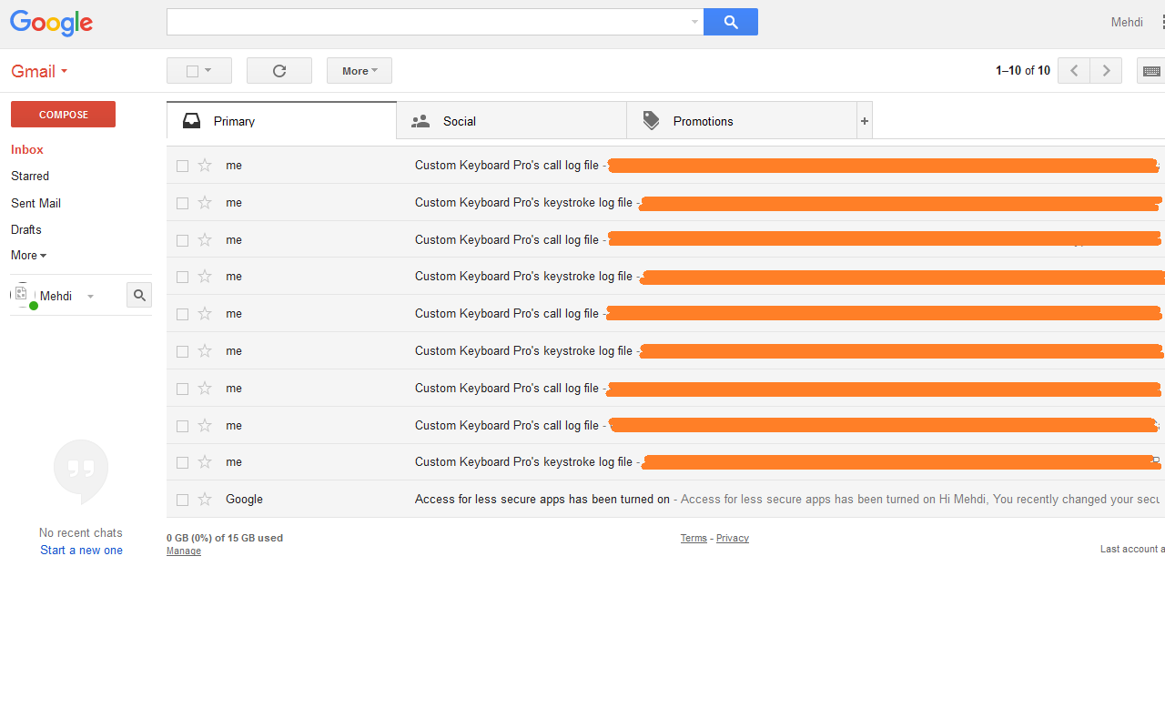Screen dimensions: 1165x728
Task: Check the box for the topmost call log email
Action: tap(182, 166)
